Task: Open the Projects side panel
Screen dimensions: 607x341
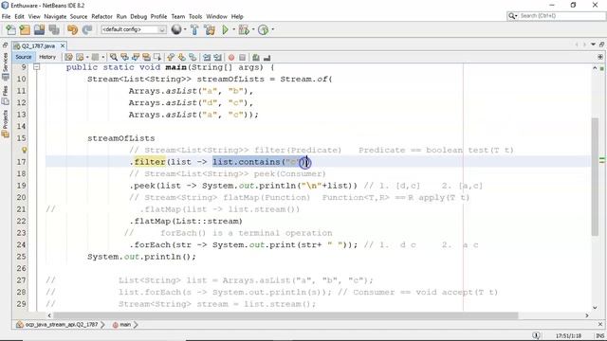Action: 5,123
